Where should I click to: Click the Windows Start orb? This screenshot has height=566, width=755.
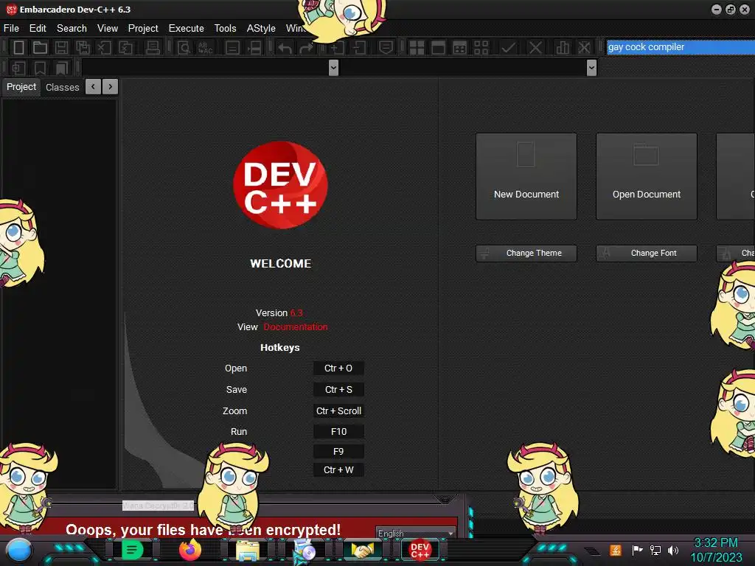click(x=18, y=550)
